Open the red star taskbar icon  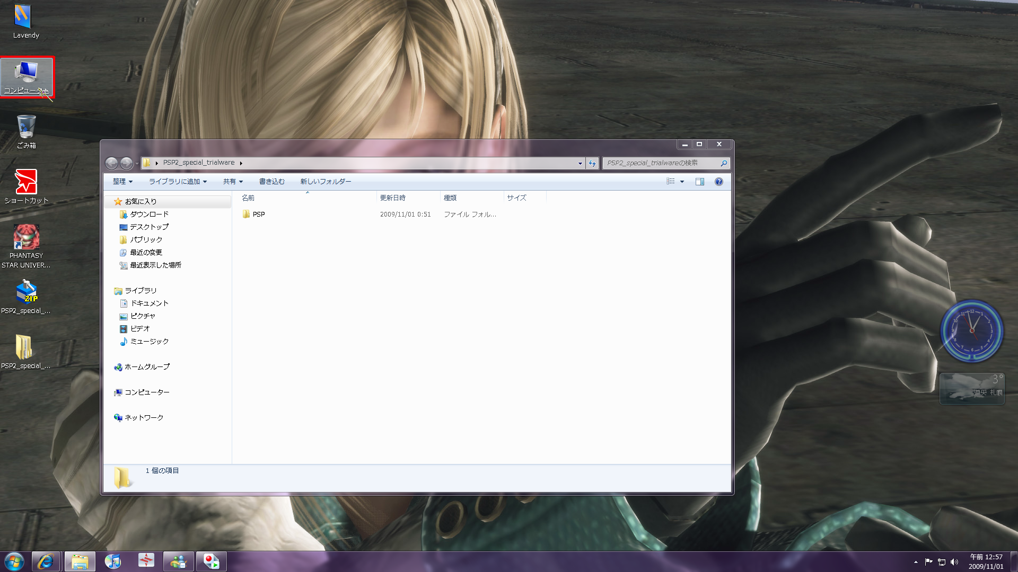click(146, 561)
